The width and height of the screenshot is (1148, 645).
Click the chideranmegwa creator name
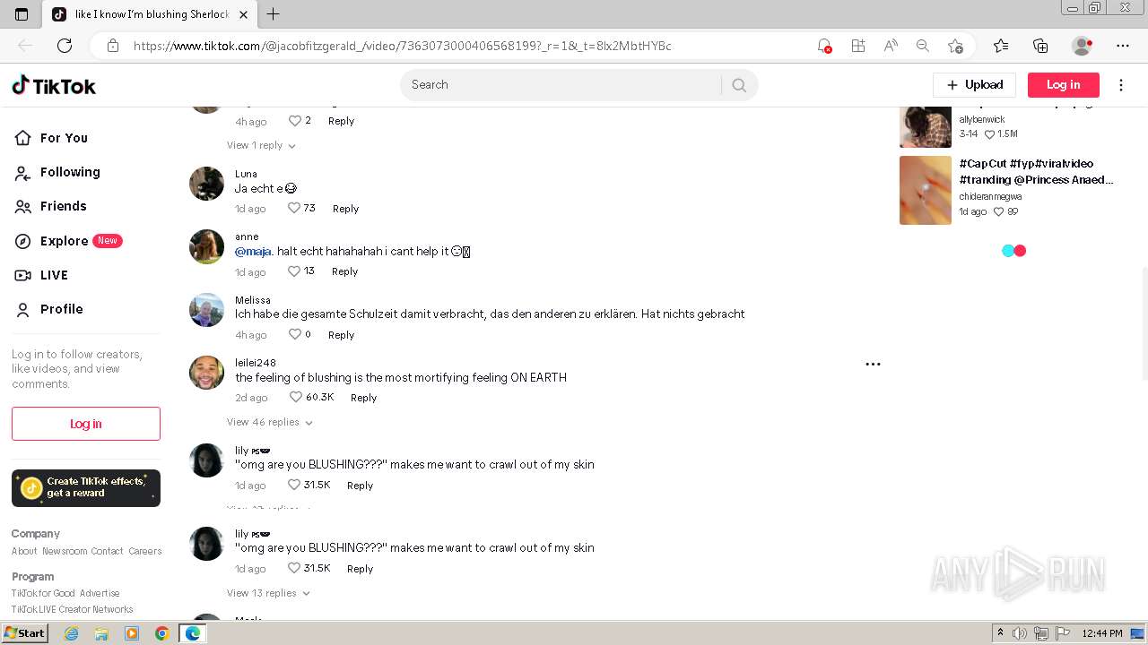tap(990, 196)
